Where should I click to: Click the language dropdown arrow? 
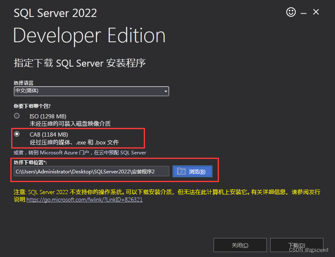pyautogui.click(x=166, y=91)
